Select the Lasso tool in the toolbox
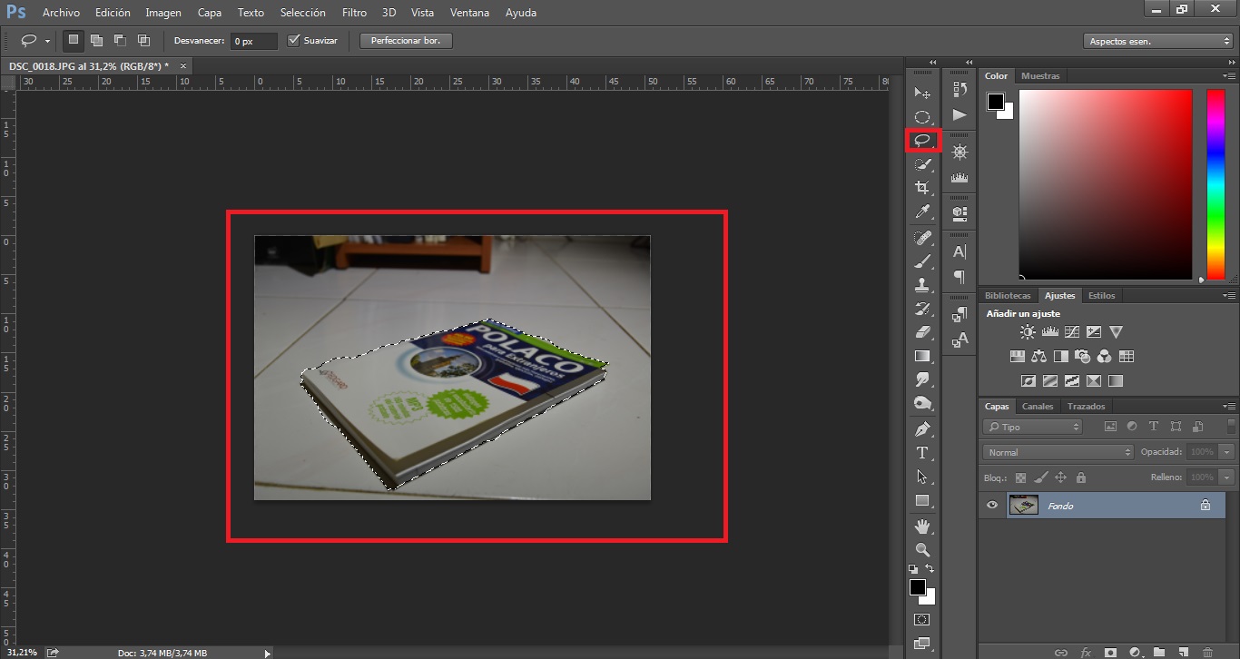This screenshot has height=659, width=1240. pos(922,141)
